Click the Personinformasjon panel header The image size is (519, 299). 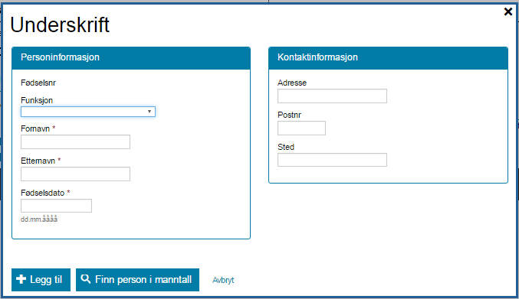[131, 58]
